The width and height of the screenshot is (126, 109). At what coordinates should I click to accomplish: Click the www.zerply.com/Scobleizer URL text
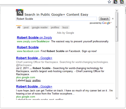coord(33,41)
